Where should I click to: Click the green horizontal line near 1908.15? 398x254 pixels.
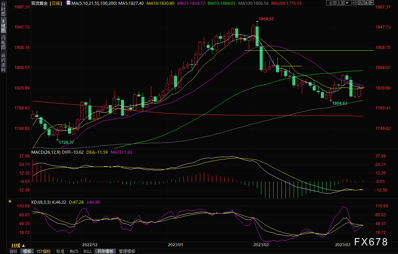(309, 51)
